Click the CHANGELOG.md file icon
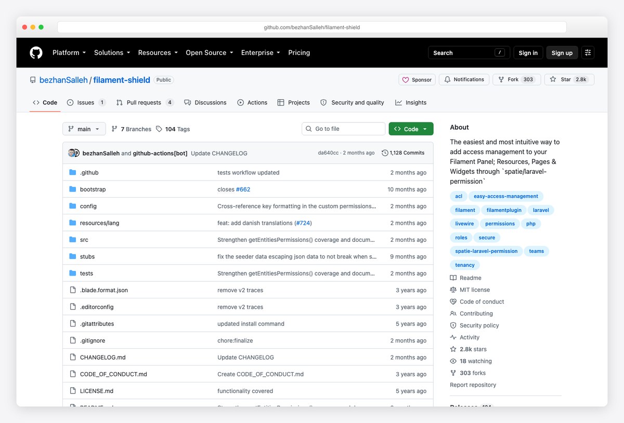 pos(73,357)
